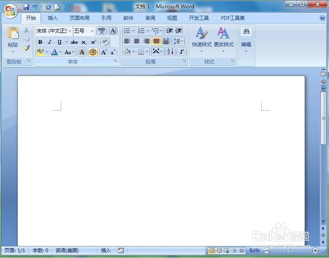Toggle distributed alignment

(166, 41)
